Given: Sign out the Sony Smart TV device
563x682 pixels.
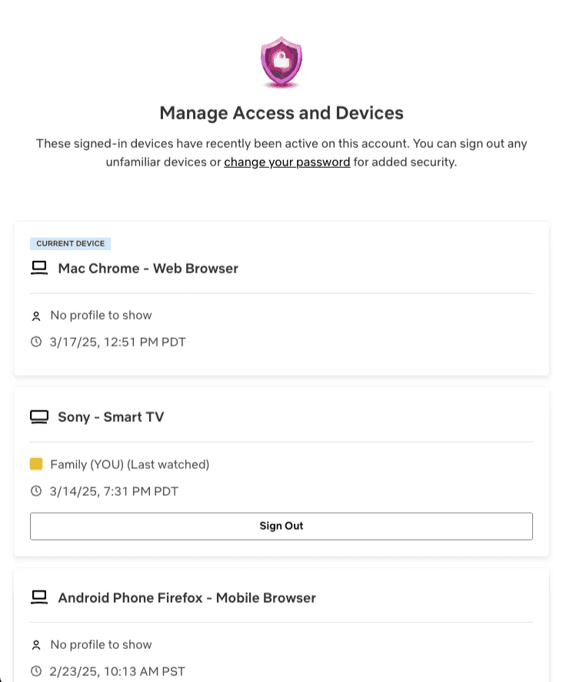Looking at the screenshot, I should pyautogui.click(x=281, y=526).
